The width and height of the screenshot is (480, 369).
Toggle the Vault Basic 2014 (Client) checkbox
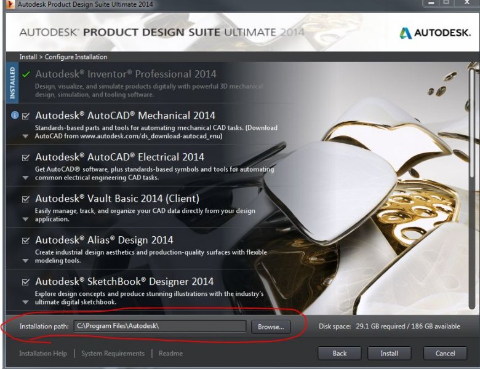(26, 199)
